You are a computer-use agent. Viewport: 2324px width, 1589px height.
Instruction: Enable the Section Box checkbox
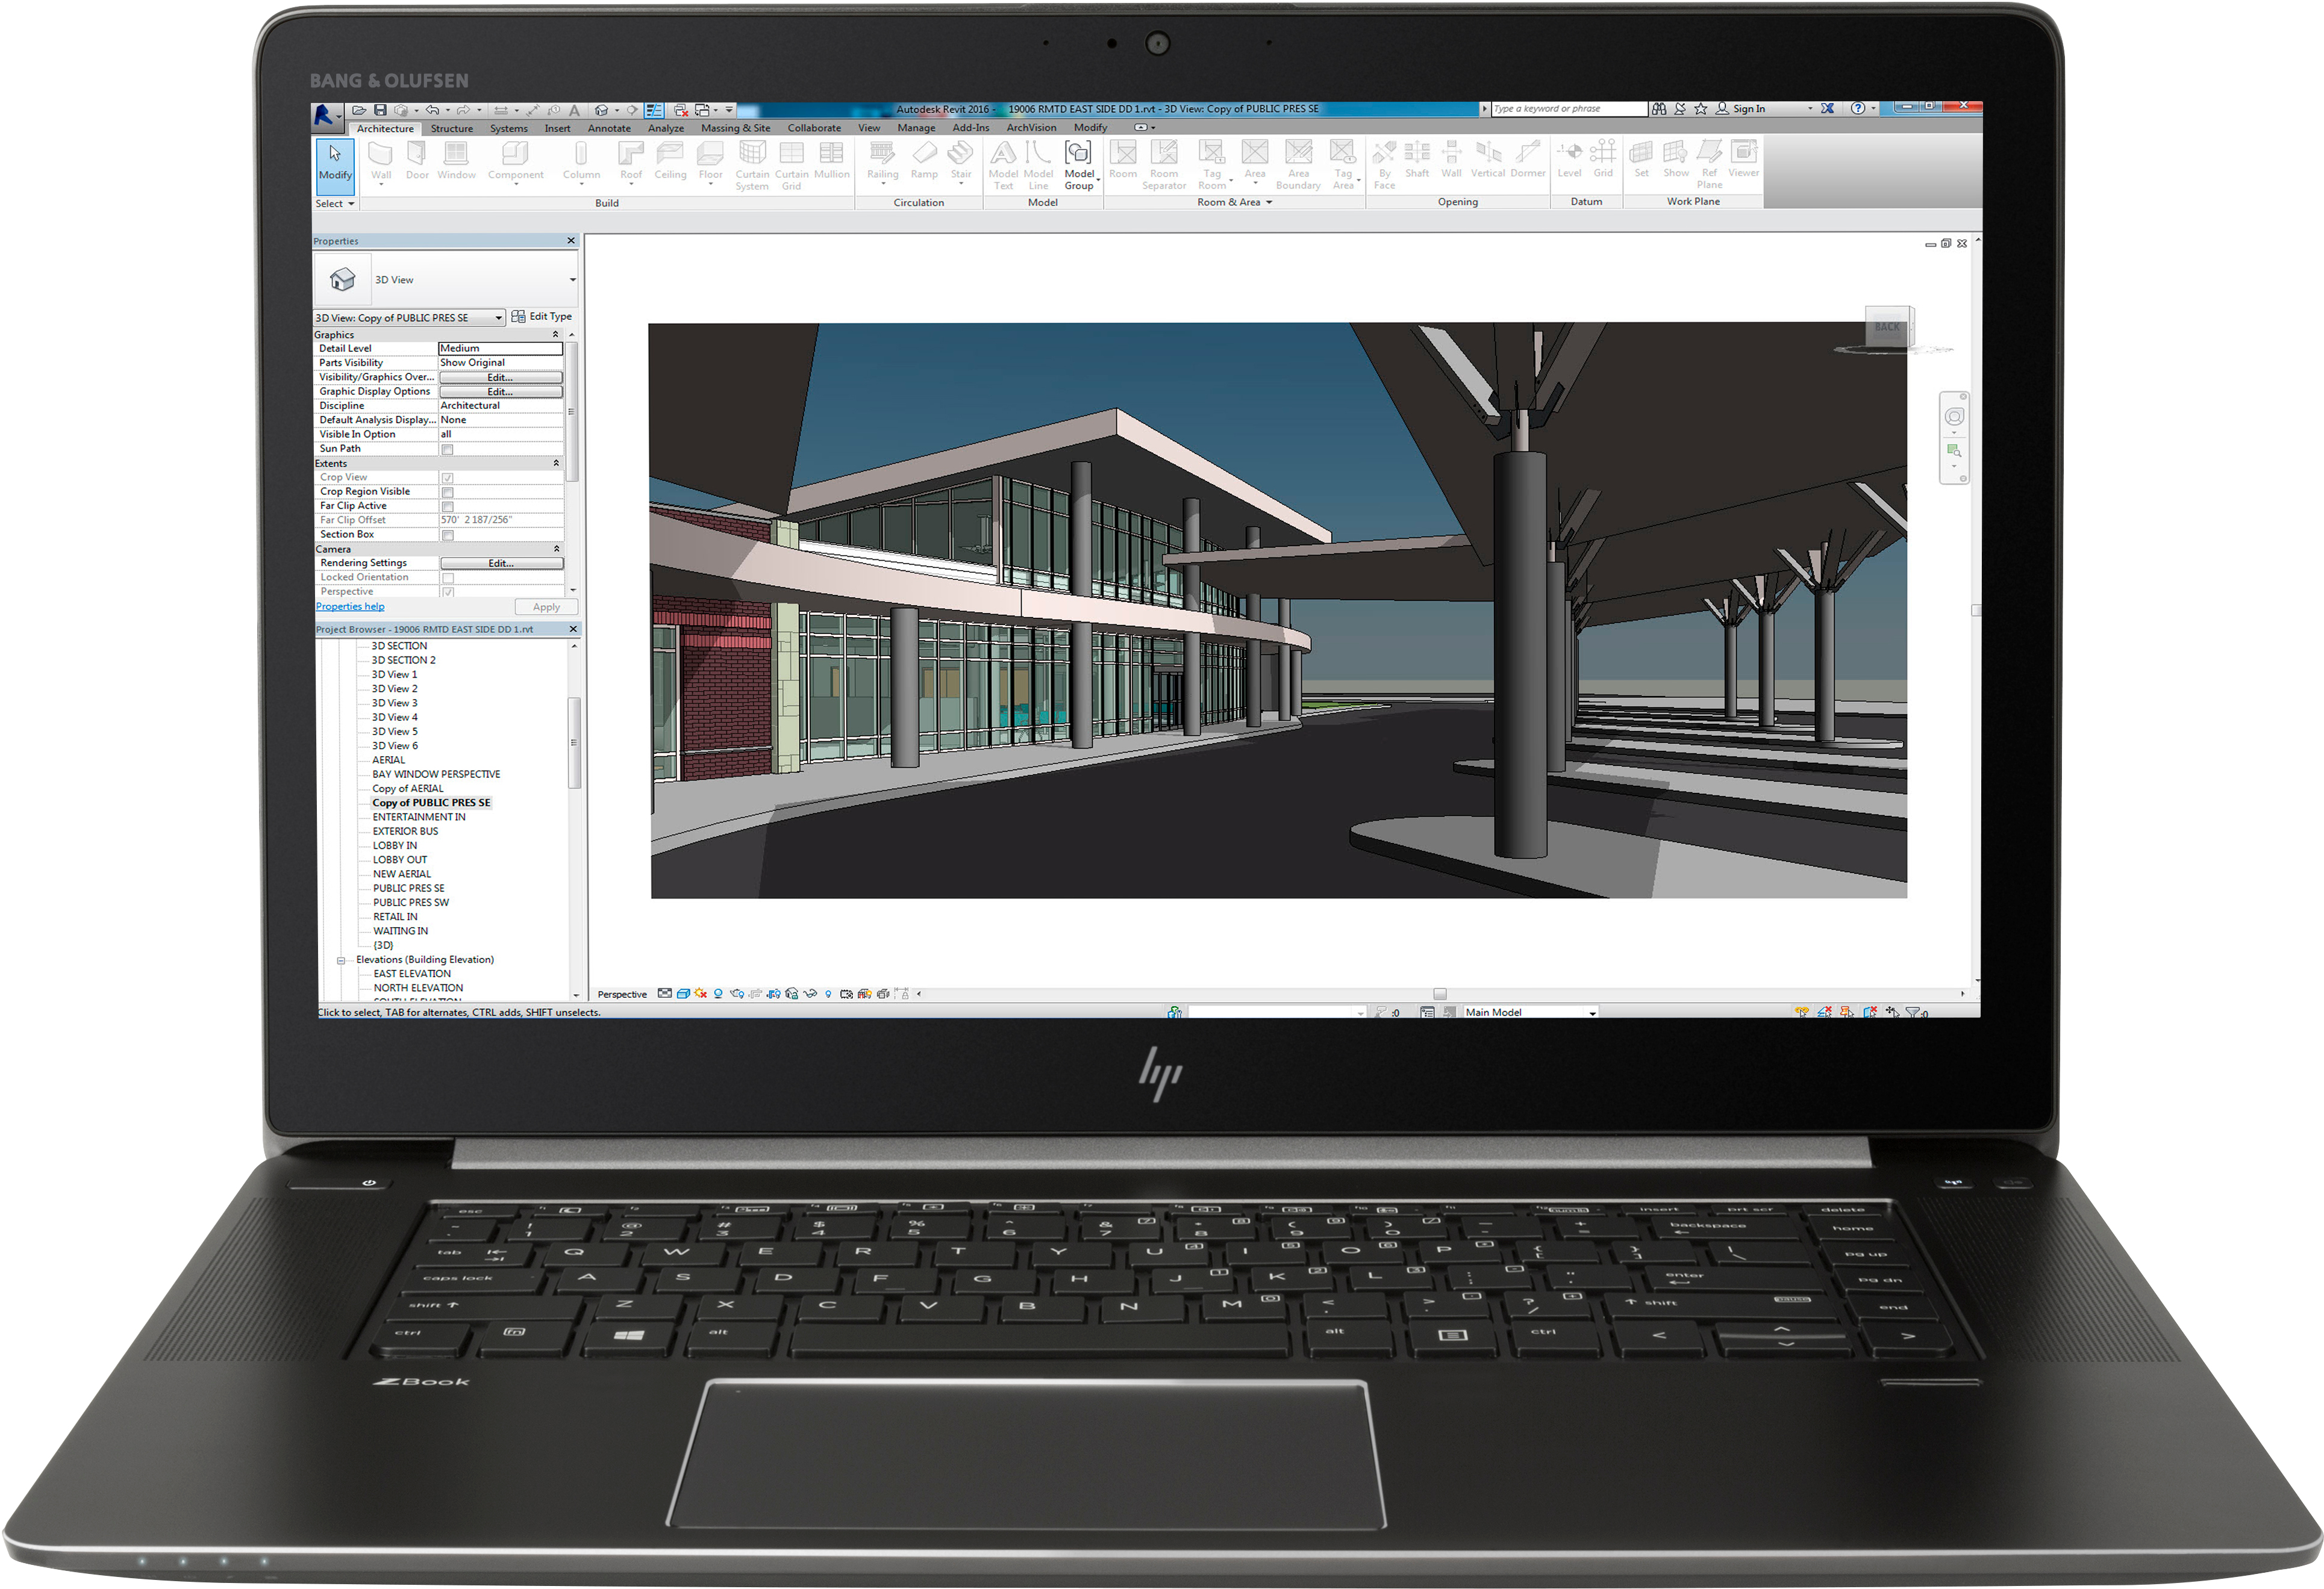pos(448,536)
